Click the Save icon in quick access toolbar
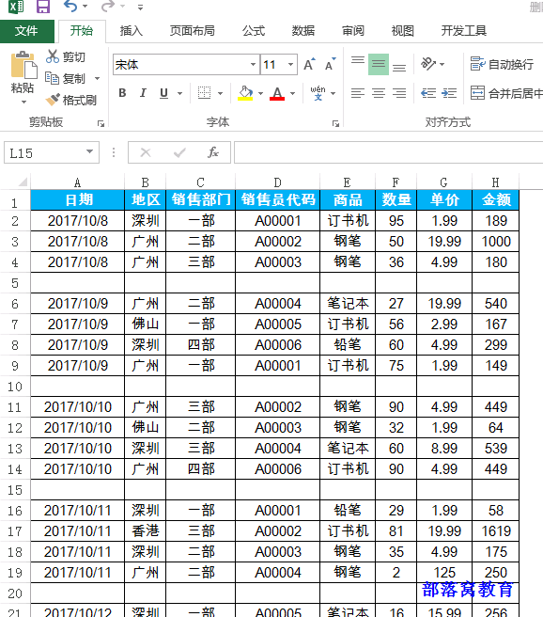 [42, 7]
